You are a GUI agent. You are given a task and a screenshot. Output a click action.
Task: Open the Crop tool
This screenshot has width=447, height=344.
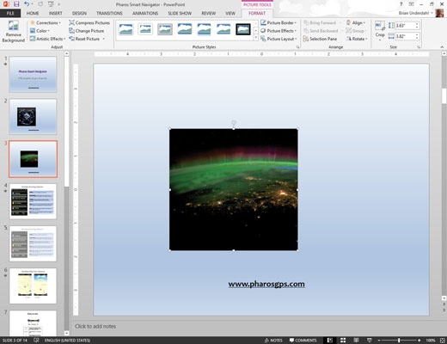[380, 31]
